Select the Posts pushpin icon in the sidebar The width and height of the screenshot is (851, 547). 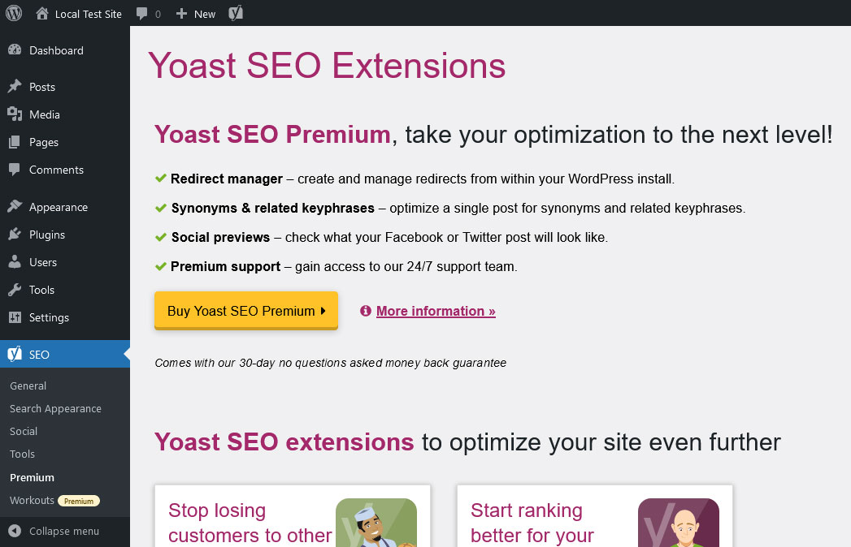(18, 87)
